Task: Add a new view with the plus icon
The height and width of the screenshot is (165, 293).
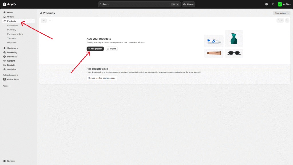Action: point(50,21)
